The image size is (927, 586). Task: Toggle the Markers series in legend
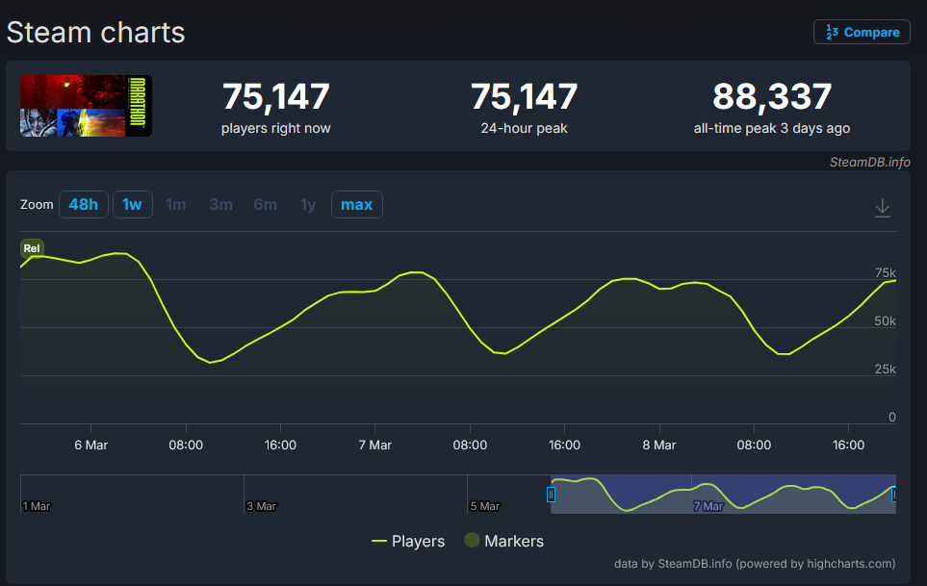point(504,541)
